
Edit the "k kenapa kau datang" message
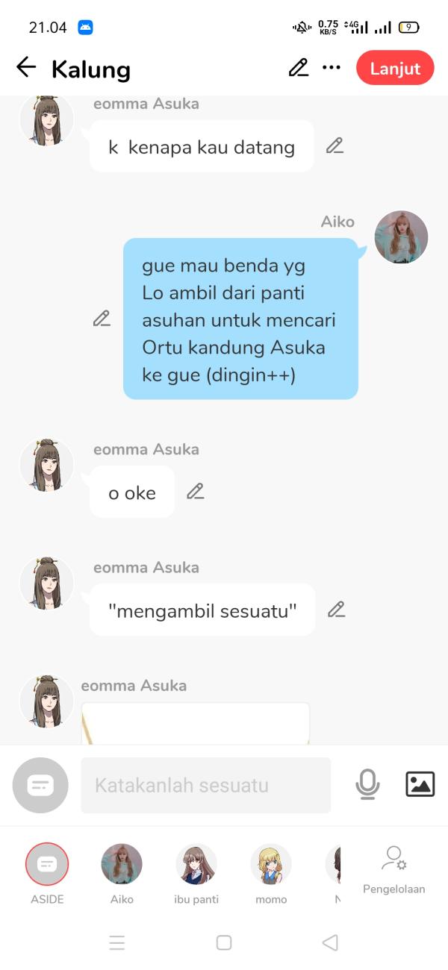(x=335, y=146)
